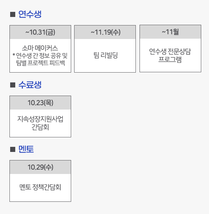This screenshot has height=214, width=209.
Task: Click the square bullet beside 수료생 heading
Action: tap(13, 85)
